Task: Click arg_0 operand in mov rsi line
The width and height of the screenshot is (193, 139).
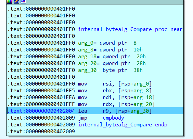Action: click(141, 84)
